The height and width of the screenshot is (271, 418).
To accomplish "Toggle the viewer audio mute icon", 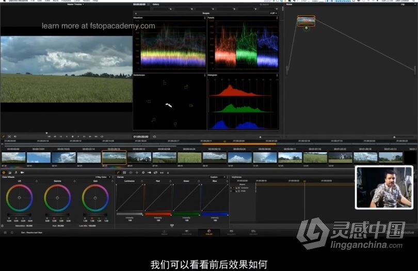I will click(15, 137).
